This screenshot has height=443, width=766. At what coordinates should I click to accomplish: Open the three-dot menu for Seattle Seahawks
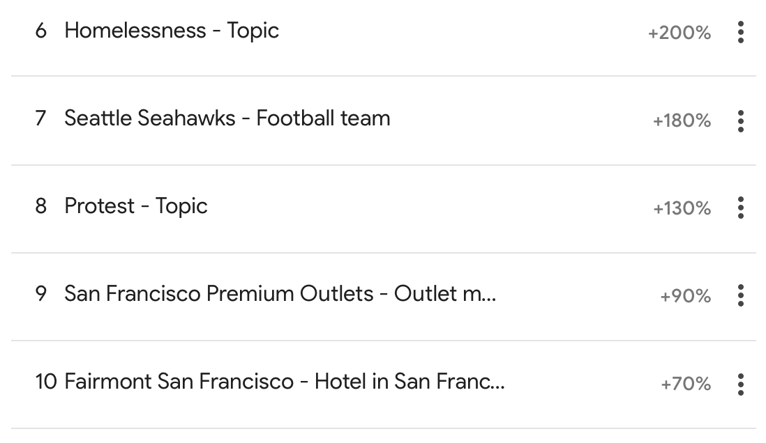741,121
